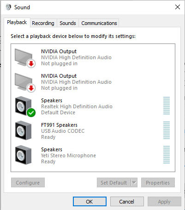Click the Realtek Speakers volume level meter

(x=167, y=106)
